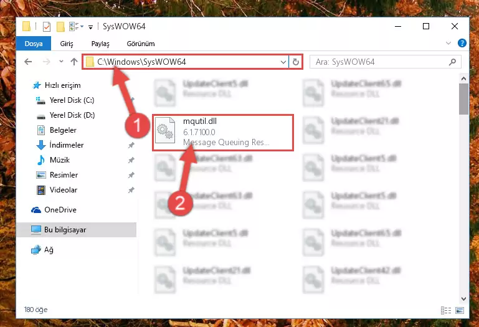Image resolution: width=479 pixels, height=327 pixels.
Task: Switch to Details view in status bar
Action: [446, 311]
